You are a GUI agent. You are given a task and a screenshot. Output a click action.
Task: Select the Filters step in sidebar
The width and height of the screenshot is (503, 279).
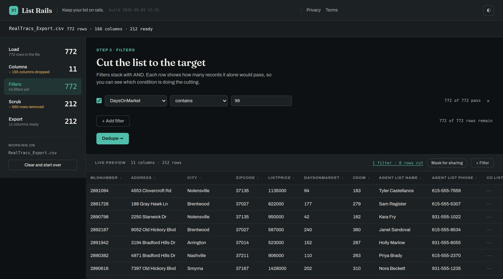click(x=43, y=86)
